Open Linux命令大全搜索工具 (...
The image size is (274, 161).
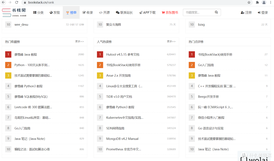124,86
